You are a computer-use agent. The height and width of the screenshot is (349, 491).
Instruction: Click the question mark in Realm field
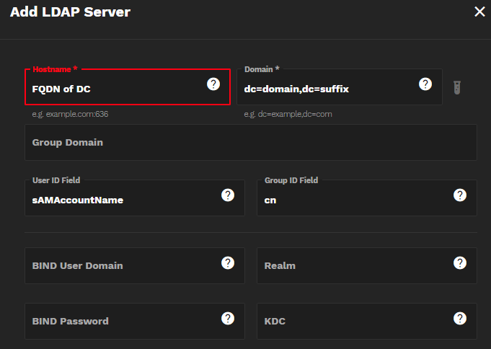(x=460, y=262)
